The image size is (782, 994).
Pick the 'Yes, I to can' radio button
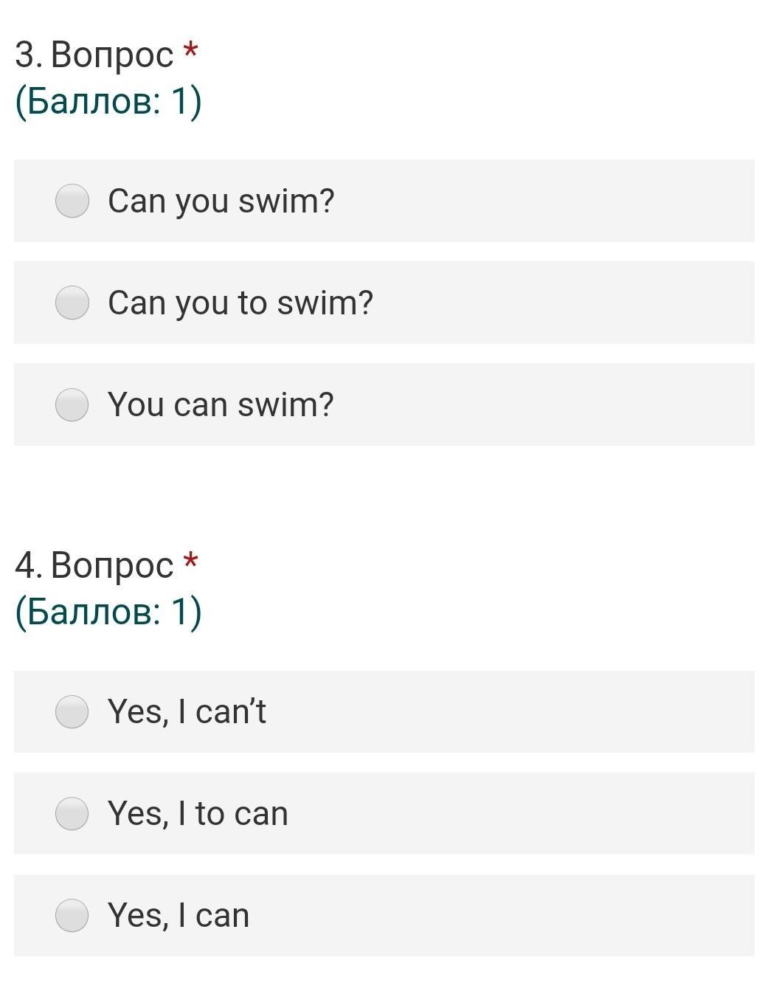72,813
